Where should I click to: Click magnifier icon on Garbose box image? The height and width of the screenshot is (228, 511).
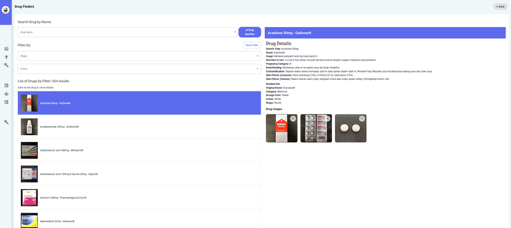point(293,119)
